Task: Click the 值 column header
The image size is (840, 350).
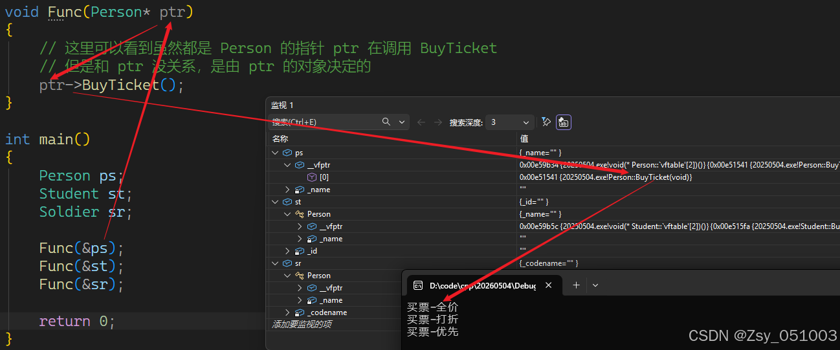Action: tap(524, 138)
